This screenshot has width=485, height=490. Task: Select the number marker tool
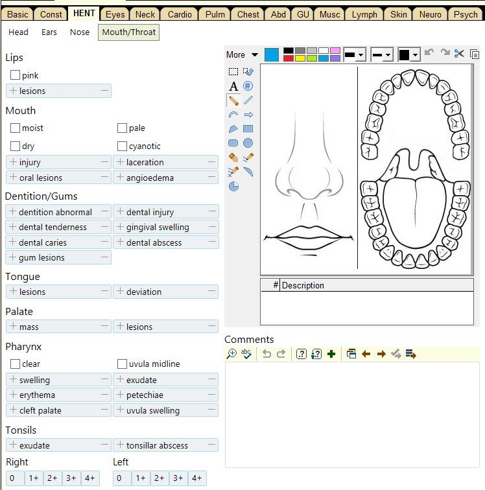(248, 86)
